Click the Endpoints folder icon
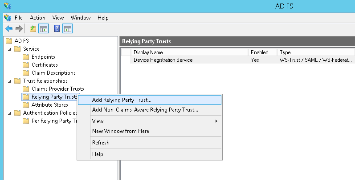Screen dimensions: 355x180 click(26, 57)
